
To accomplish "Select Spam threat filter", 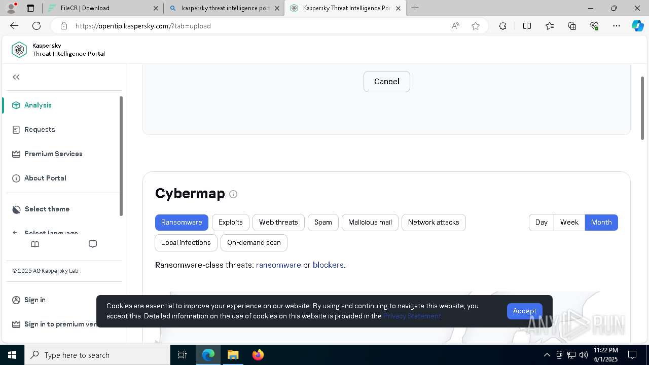I will pos(323,223).
